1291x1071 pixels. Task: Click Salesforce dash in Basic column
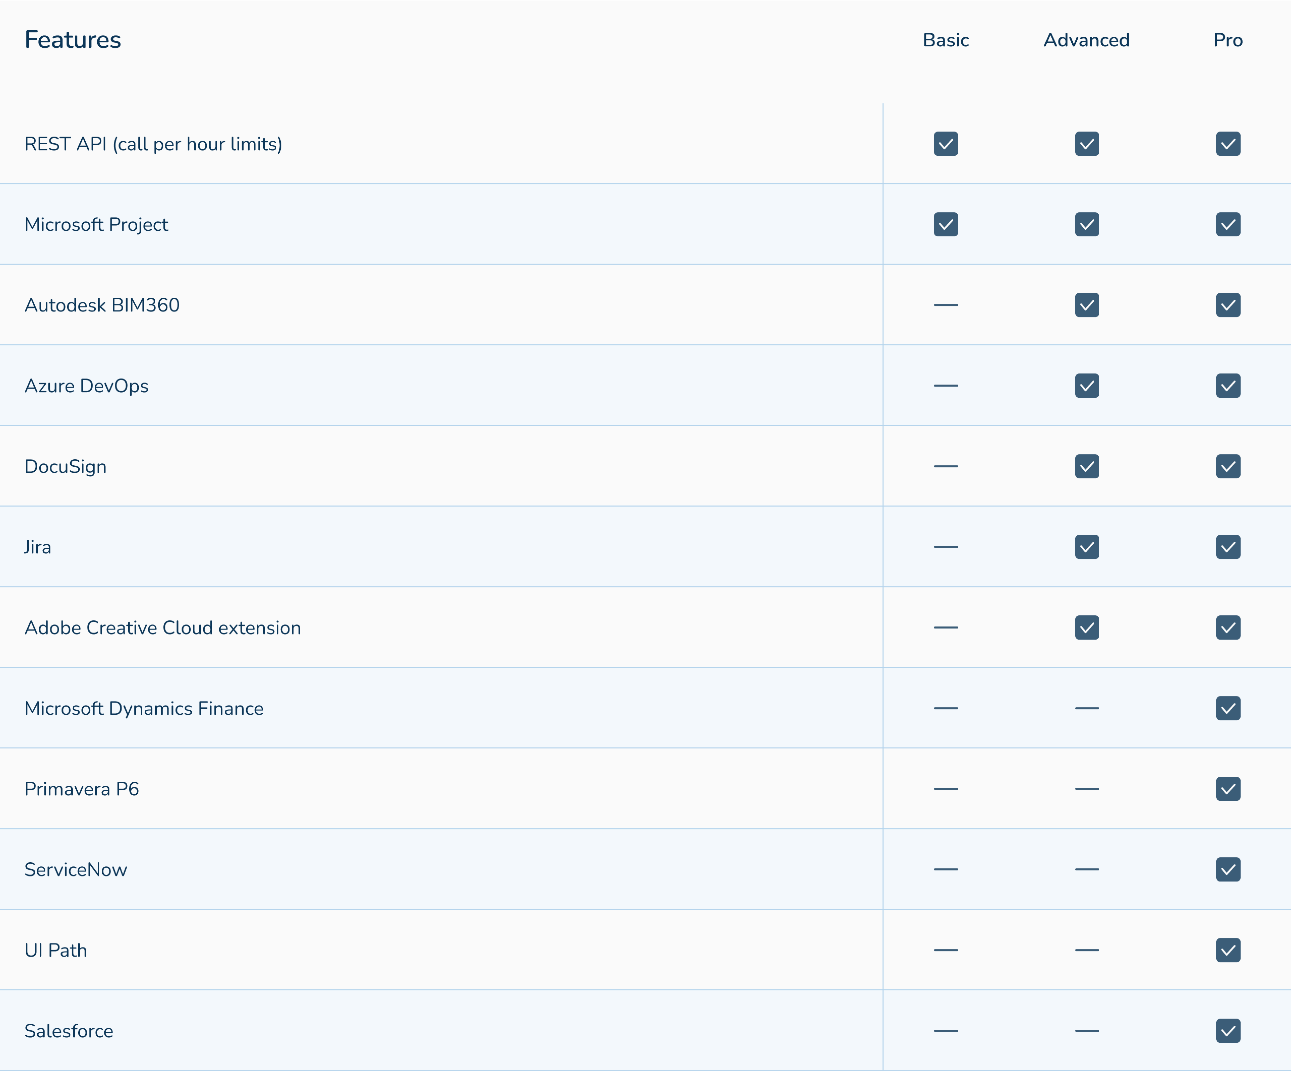click(x=946, y=1030)
